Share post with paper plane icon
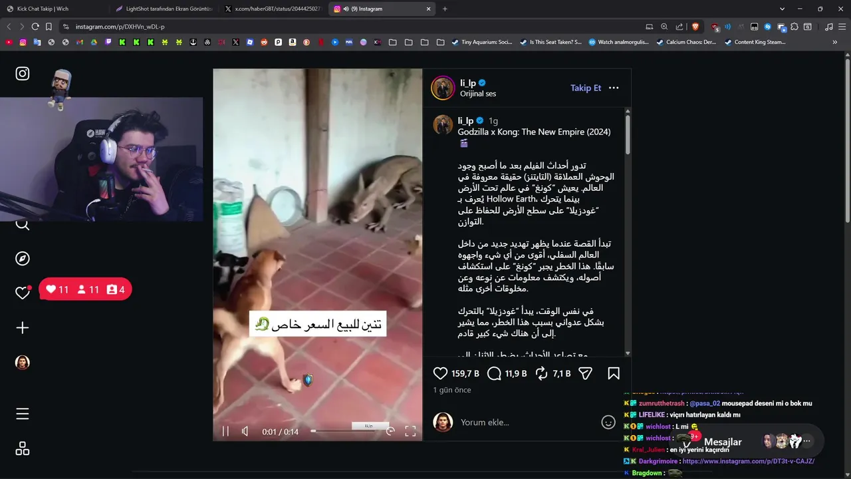The width and height of the screenshot is (851, 479). click(585, 373)
